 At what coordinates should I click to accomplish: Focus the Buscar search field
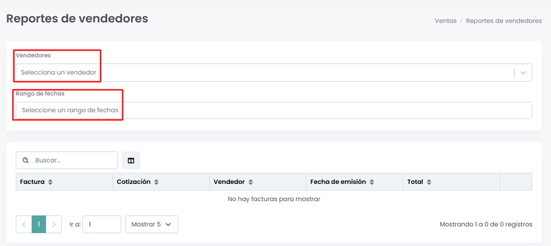point(73,160)
